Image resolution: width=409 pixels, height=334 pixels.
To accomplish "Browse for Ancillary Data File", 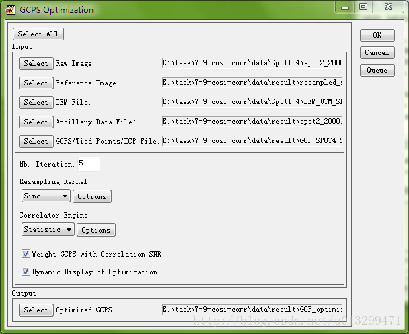I will tap(36, 122).
